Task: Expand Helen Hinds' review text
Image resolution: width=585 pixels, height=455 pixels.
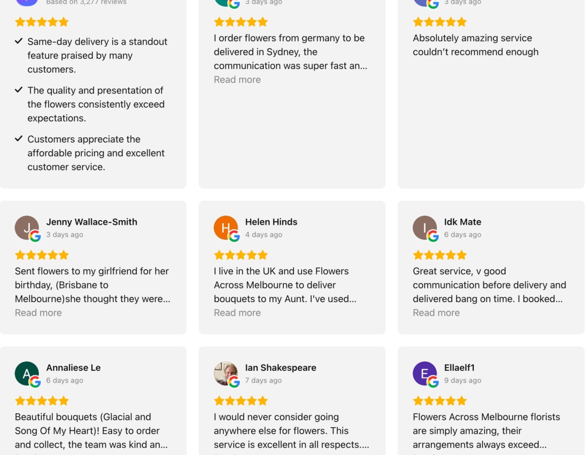Action: [237, 312]
